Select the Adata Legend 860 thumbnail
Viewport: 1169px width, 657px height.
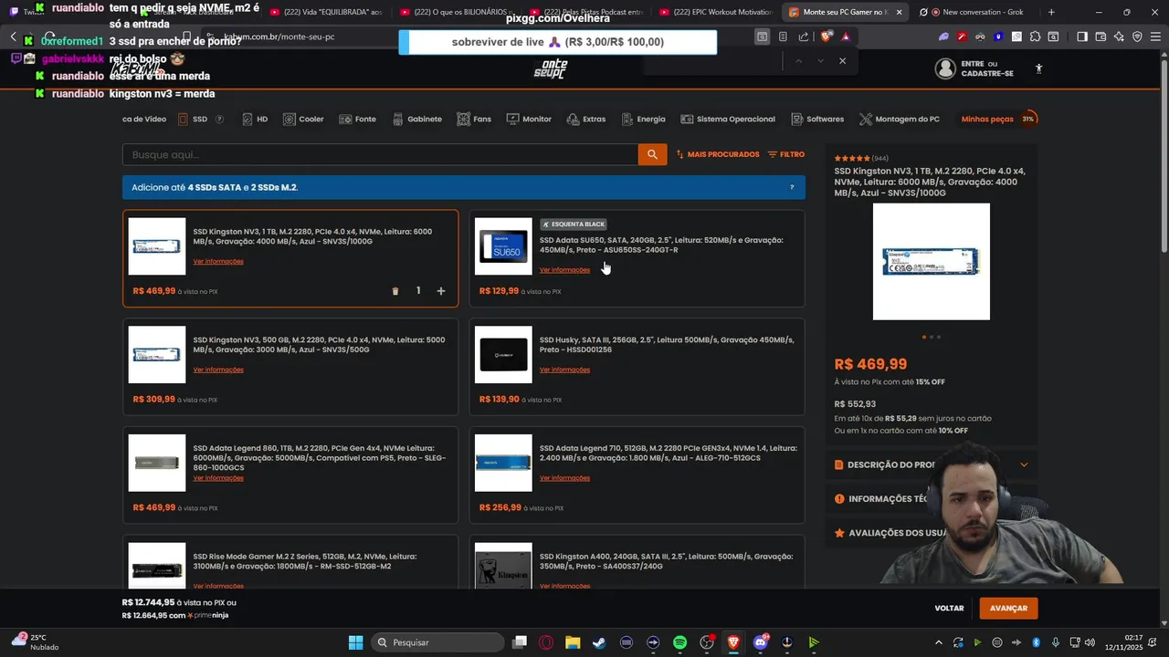point(157,463)
